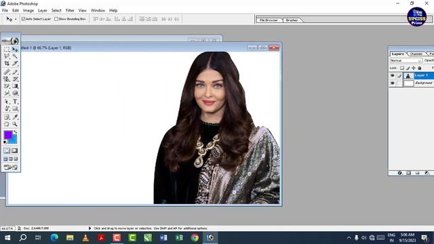Open the Help menu

[x=113, y=11]
